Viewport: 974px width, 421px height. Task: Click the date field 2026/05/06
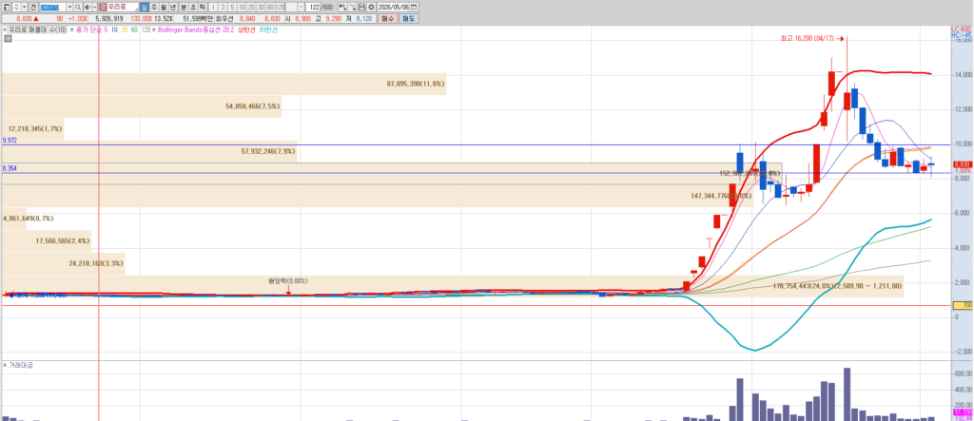pos(393,7)
